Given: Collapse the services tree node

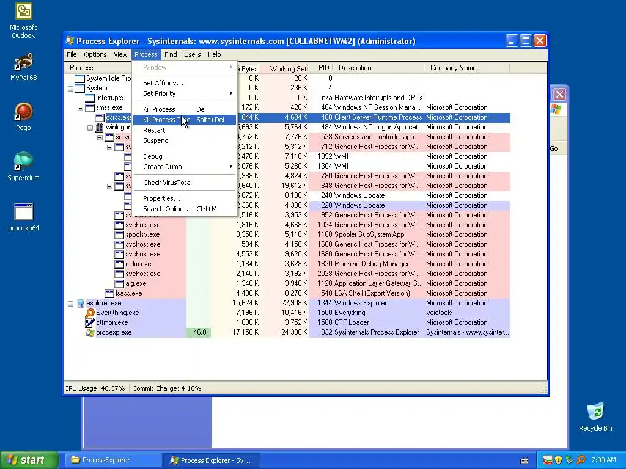Looking at the screenshot, I should pos(100,137).
